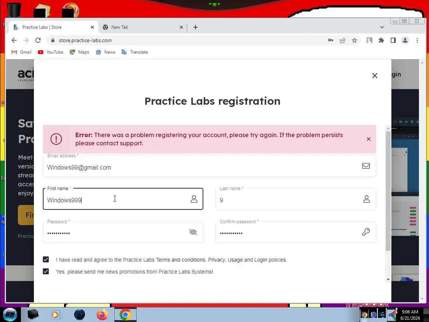Uncheck the news promotions checkbox
429x322 pixels.
[46, 271]
